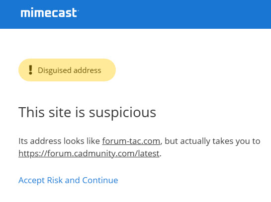Click the word "Accept" in the bottom link
The height and width of the screenshot is (202, 271).
pos(32,181)
